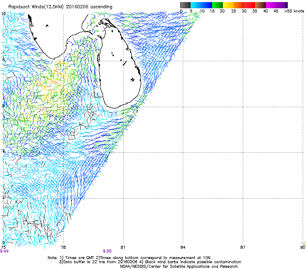Click longitude label '81' on bottom axis

123,247
